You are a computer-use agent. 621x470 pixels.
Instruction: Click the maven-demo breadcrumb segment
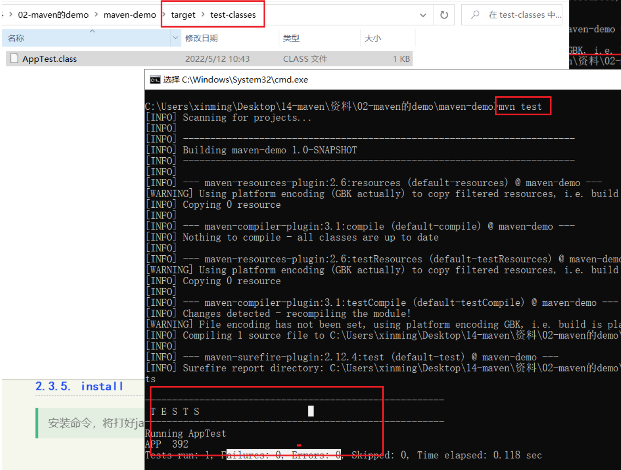point(130,15)
